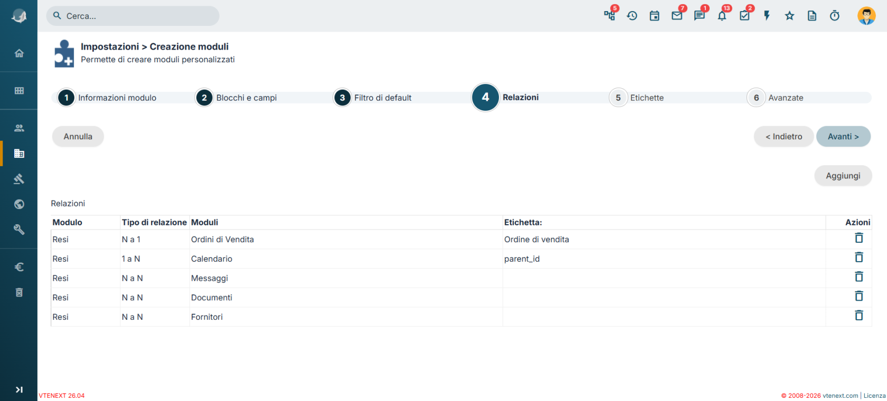Click the vtenext logo at top left
887x401 pixels.
(x=19, y=16)
